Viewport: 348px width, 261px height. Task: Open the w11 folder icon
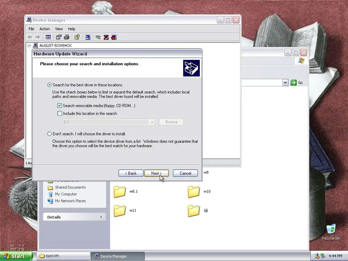[120, 211]
